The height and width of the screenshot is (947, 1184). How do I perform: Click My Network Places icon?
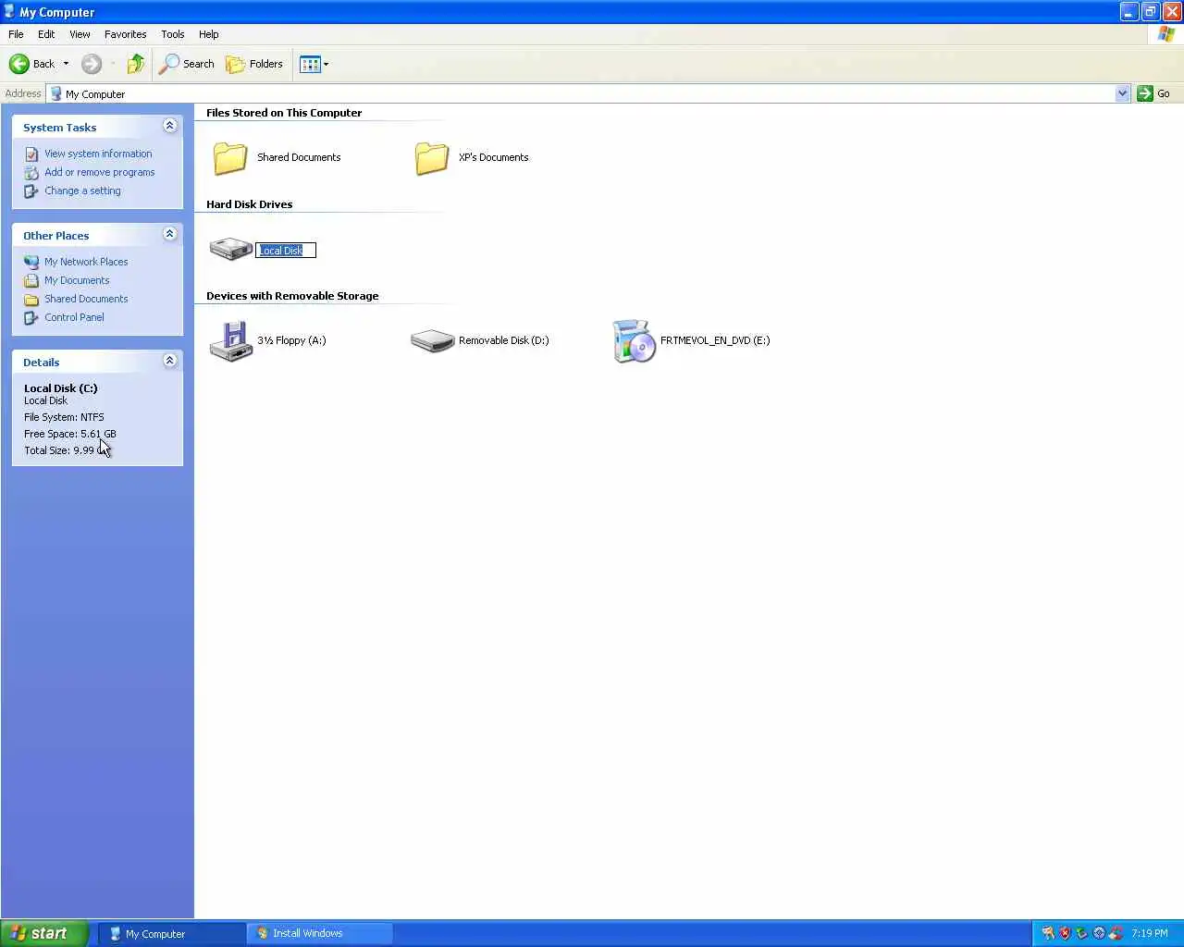tap(31, 262)
